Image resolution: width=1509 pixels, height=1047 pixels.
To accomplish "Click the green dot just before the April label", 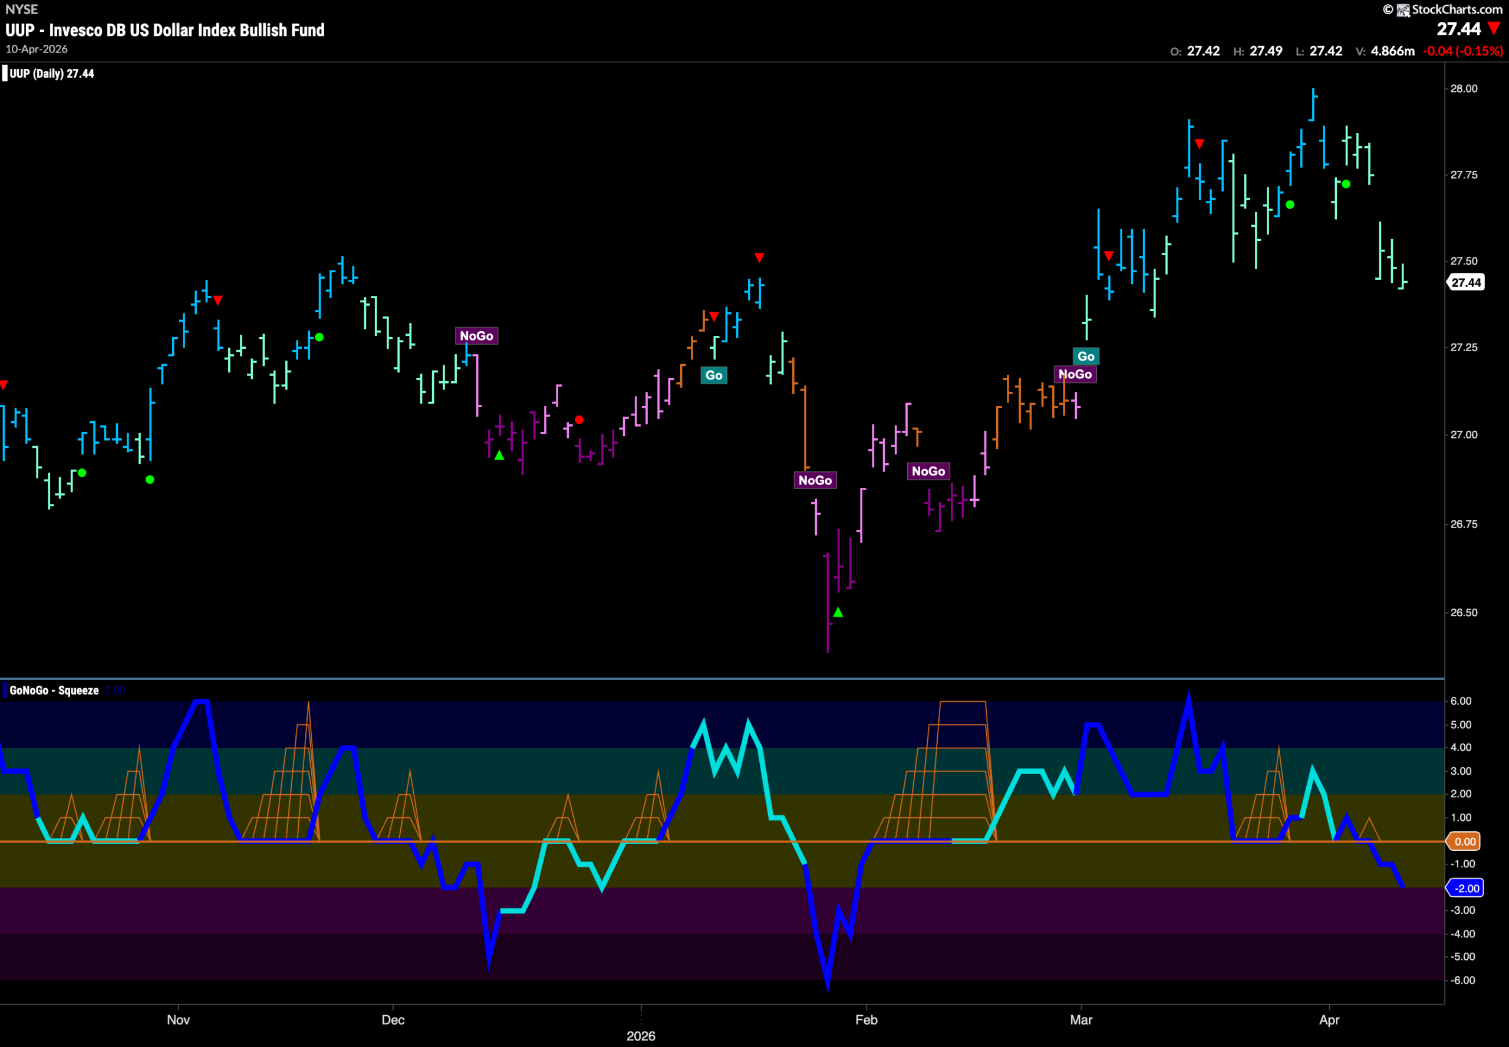I will (1346, 184).
